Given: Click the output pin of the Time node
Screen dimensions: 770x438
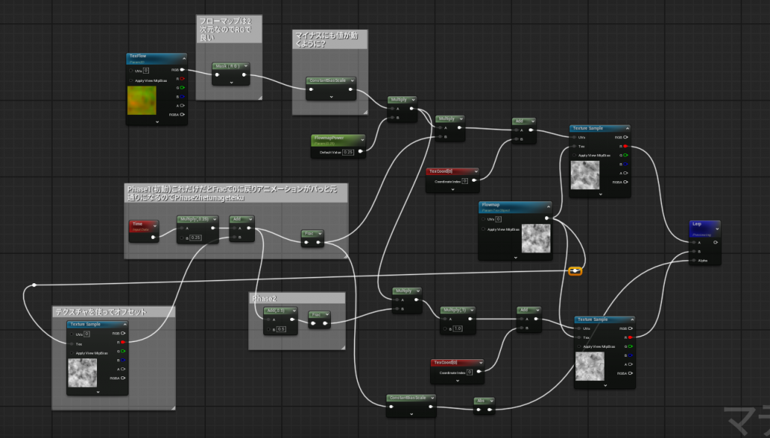Looking at the screenshot, I should coord(154,237).
